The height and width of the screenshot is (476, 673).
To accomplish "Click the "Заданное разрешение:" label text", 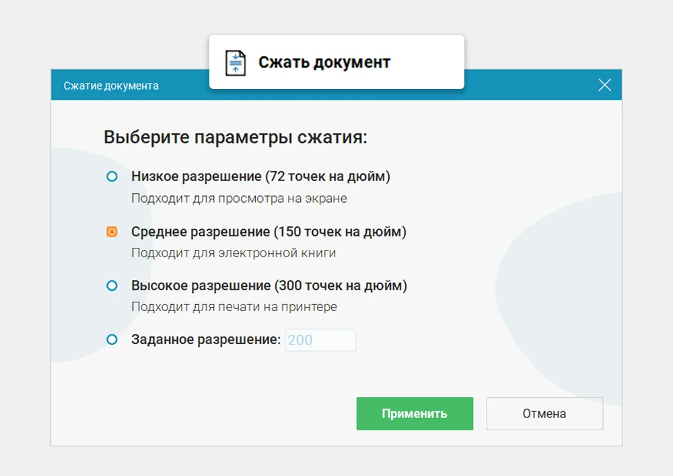I will 208,339.
